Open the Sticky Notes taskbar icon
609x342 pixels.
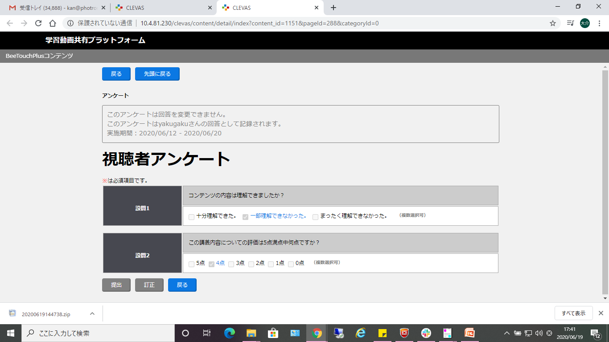pyautogui.click(x=383, y=333)
